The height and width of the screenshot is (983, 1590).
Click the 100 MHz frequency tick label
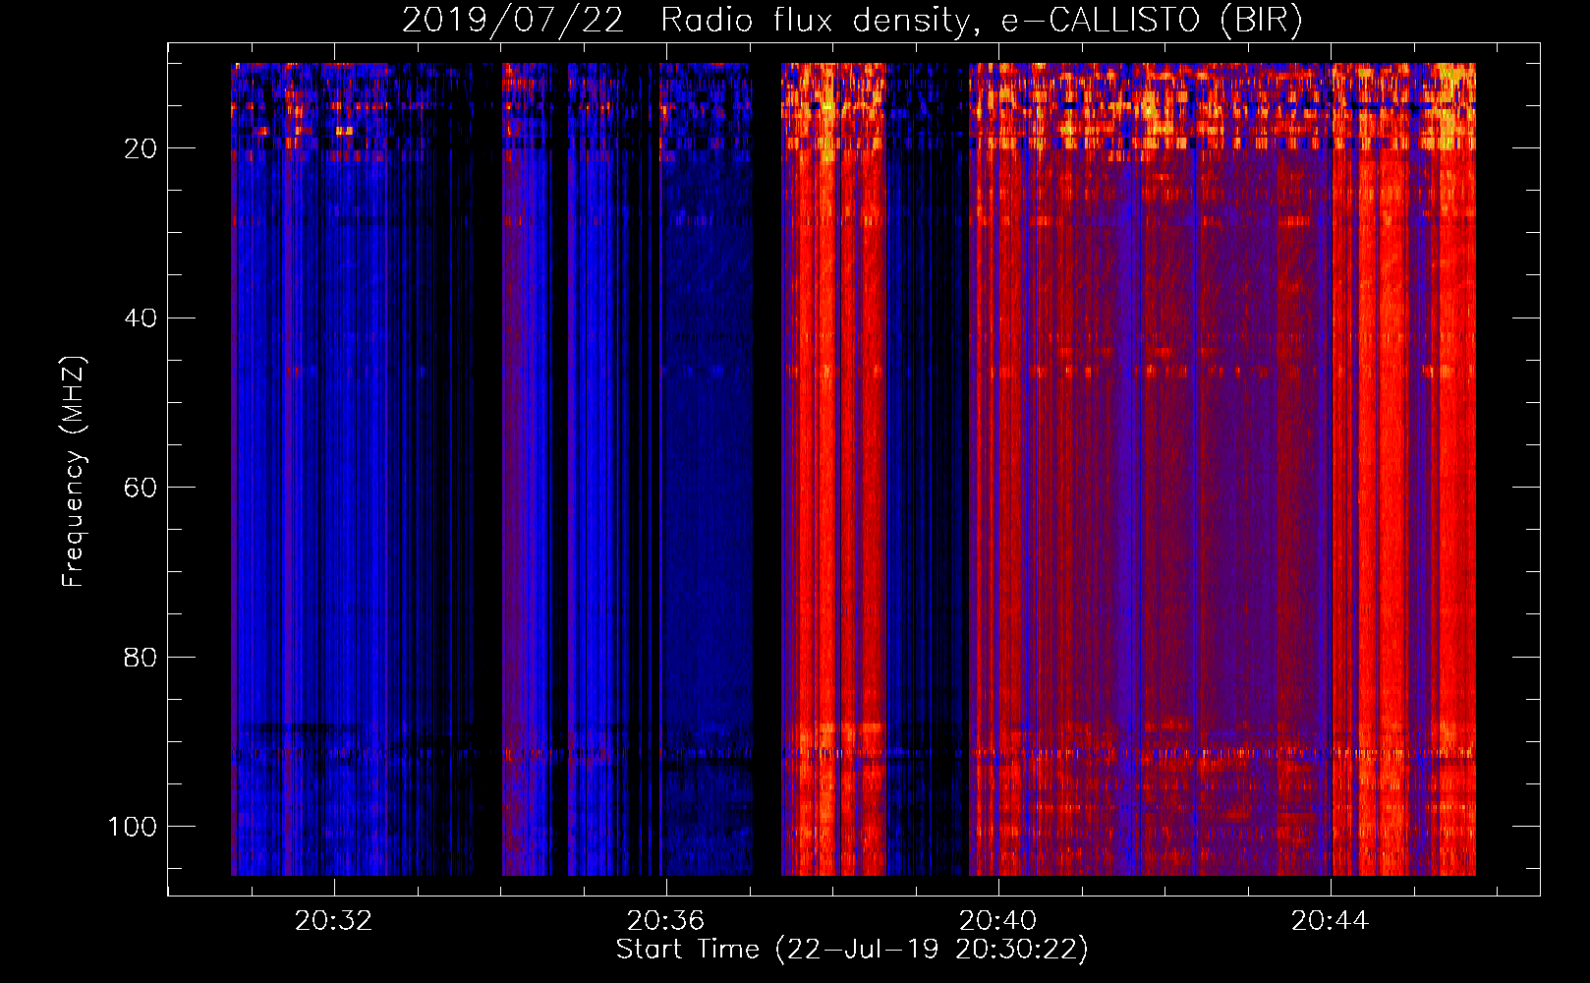(x=133, y=827)
